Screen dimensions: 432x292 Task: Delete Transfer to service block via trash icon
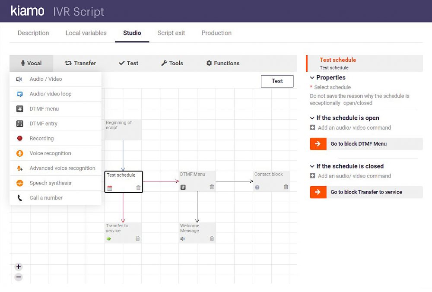[137, 238]
